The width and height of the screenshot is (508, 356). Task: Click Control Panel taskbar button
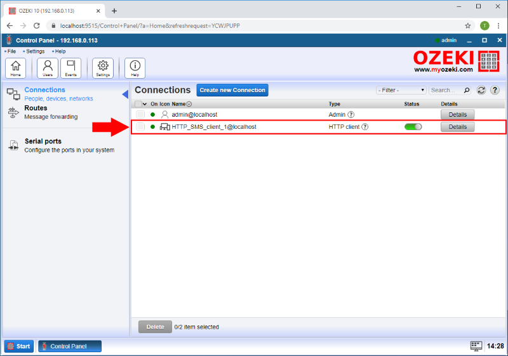pyautogui.click(x=70, y=346)
